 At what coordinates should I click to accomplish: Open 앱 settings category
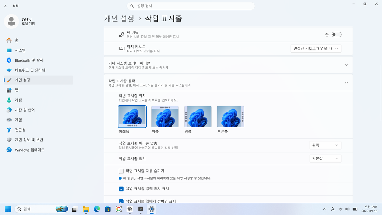coord(38,90)
